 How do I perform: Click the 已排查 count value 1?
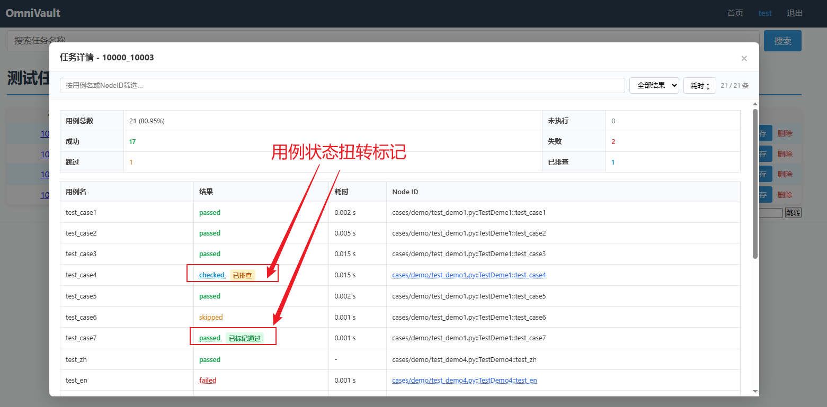(613, 162)
